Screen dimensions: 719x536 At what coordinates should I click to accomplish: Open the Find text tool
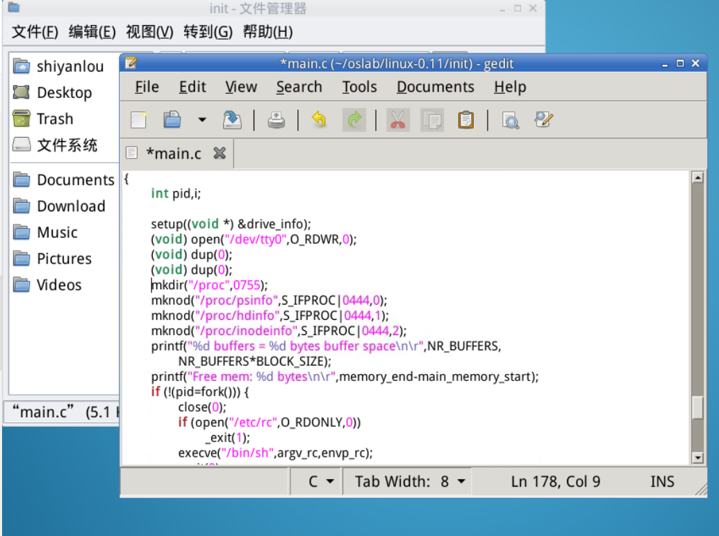511,120
